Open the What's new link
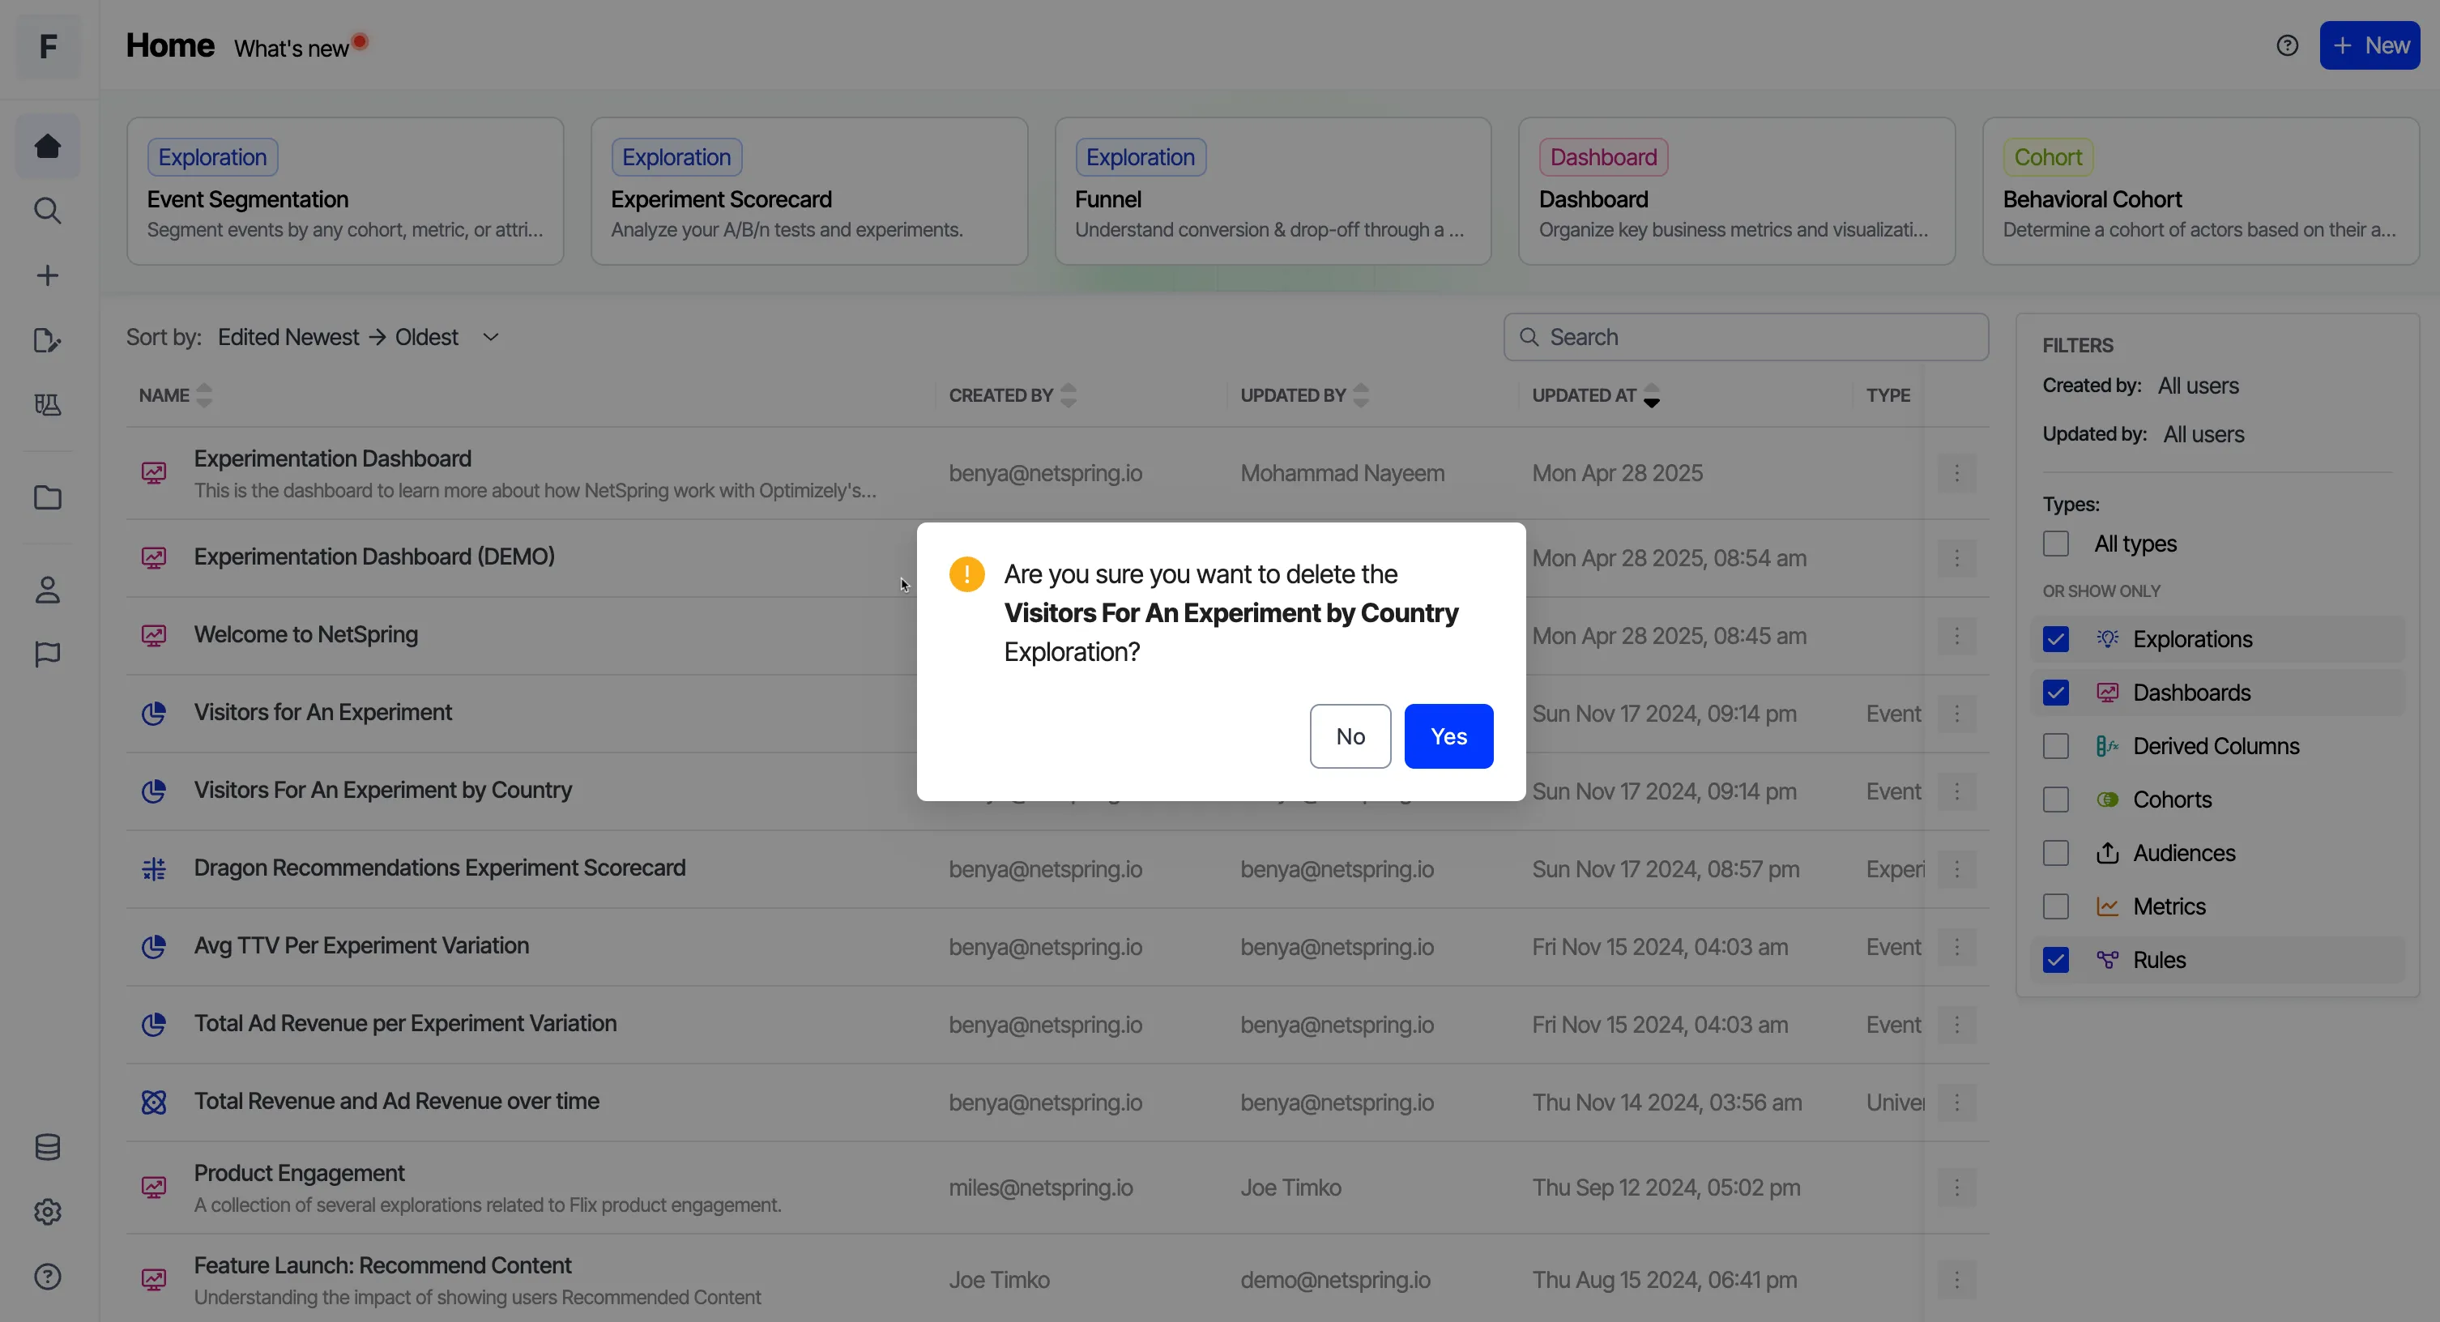 [x=292, y=49]
